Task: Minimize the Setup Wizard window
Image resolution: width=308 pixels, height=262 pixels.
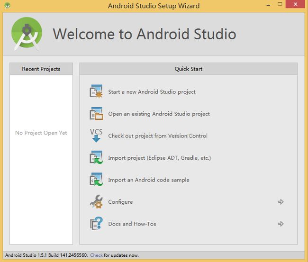Action: click(x=268, y=4)
